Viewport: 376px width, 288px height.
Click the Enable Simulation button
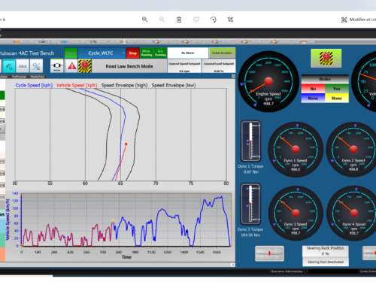coord(222,53)
